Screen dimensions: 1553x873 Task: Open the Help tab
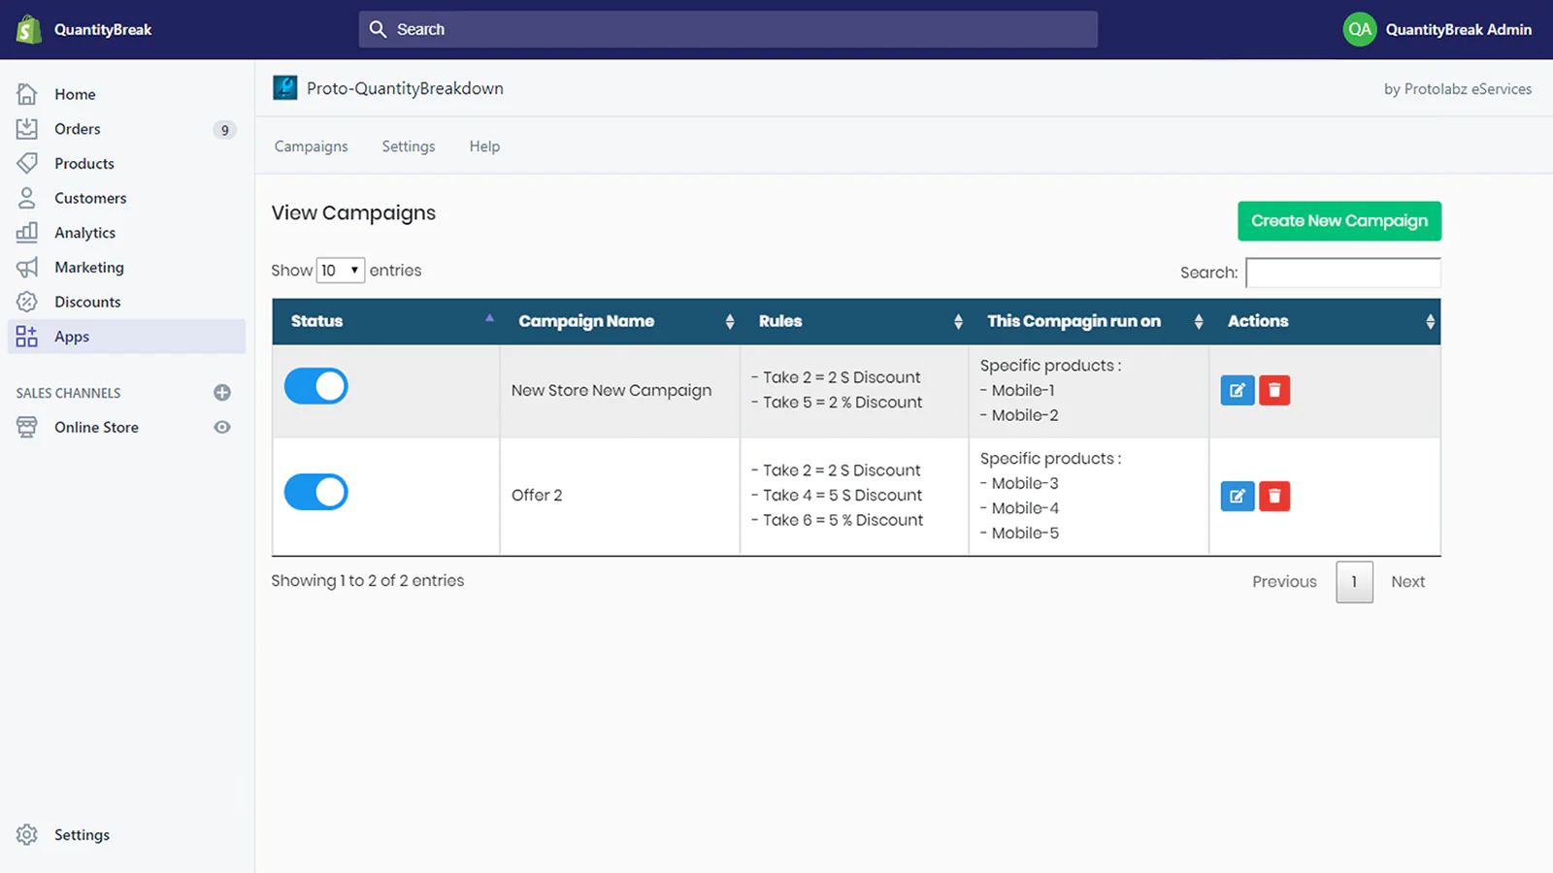click(484, 146)
